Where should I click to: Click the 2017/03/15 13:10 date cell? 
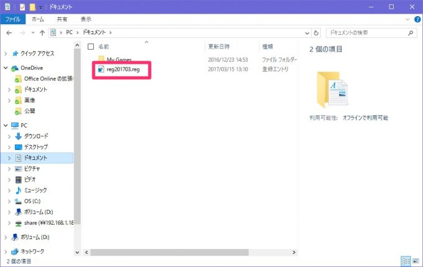coord(228,69)
